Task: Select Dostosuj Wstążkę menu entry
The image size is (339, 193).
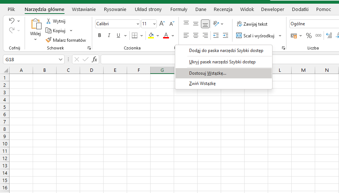Action: (224, 73)
